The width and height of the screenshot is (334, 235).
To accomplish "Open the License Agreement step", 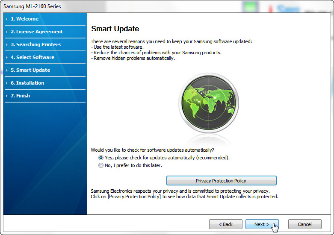I will [36, 32].
